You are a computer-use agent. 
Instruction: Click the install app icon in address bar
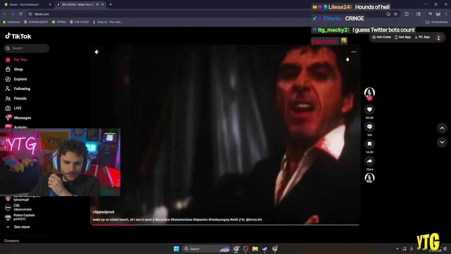point(388,14)
